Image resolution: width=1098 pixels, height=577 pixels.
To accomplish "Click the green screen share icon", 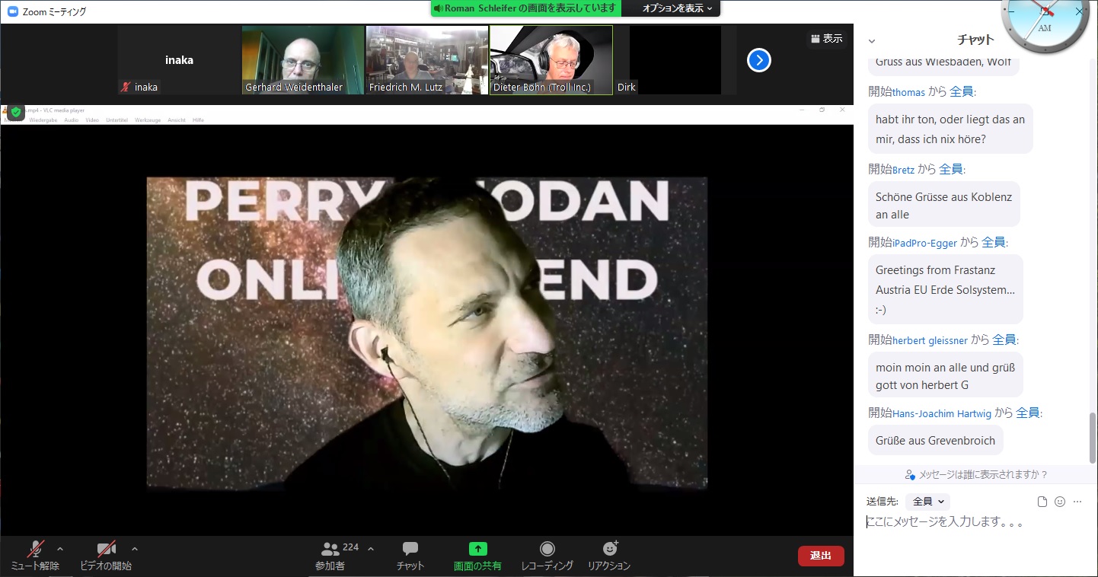I will (x=477, y=549).
